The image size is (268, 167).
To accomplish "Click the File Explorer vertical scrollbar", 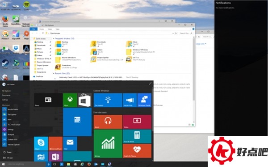I will tap(194, 69).
